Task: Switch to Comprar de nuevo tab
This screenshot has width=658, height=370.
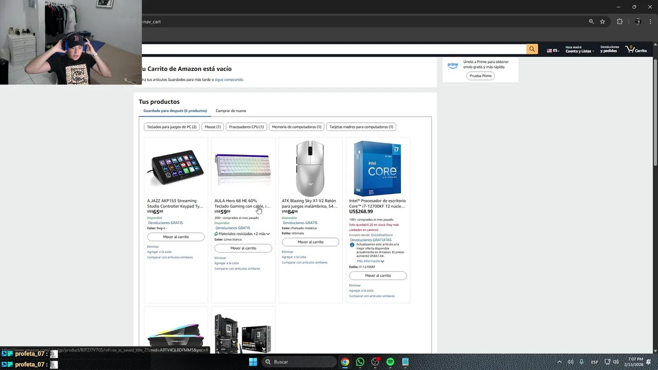Action: [x=231, y=110]
